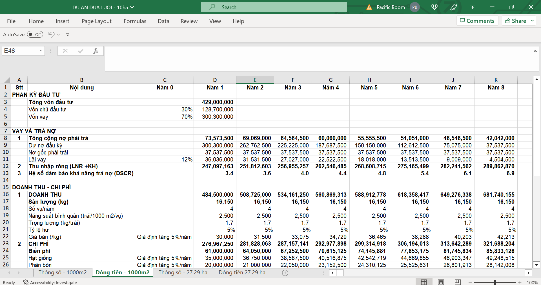Switch to Page Layout view icon
Screen dimensions: 541x285
coord(441,282)
